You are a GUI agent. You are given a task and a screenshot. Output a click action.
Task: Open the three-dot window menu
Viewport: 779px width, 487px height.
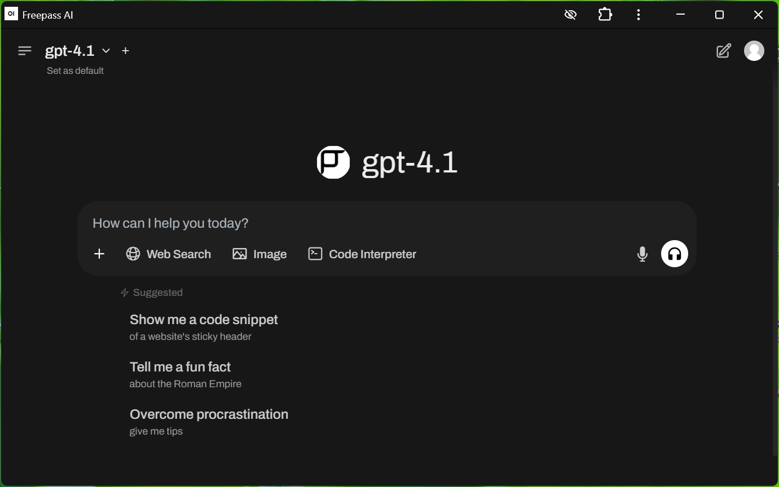pos(639,15)
